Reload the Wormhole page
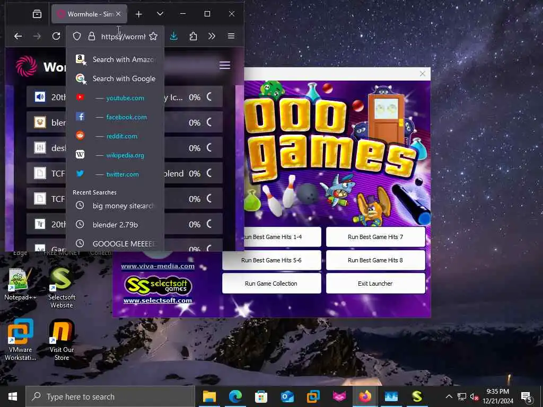This screenshot has height=407, width=543. click(56, 36)
